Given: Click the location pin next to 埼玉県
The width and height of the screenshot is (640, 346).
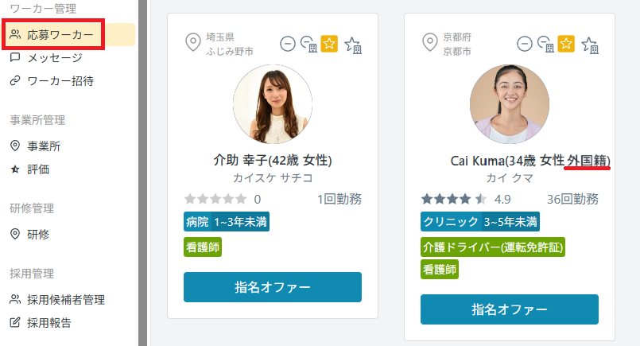Looking at the screenshot, I should (192, 43).
